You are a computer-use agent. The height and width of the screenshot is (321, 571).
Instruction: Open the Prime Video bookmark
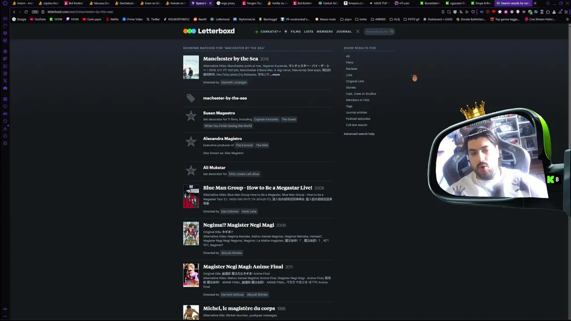pyautogui.click(x=132, y=20)
